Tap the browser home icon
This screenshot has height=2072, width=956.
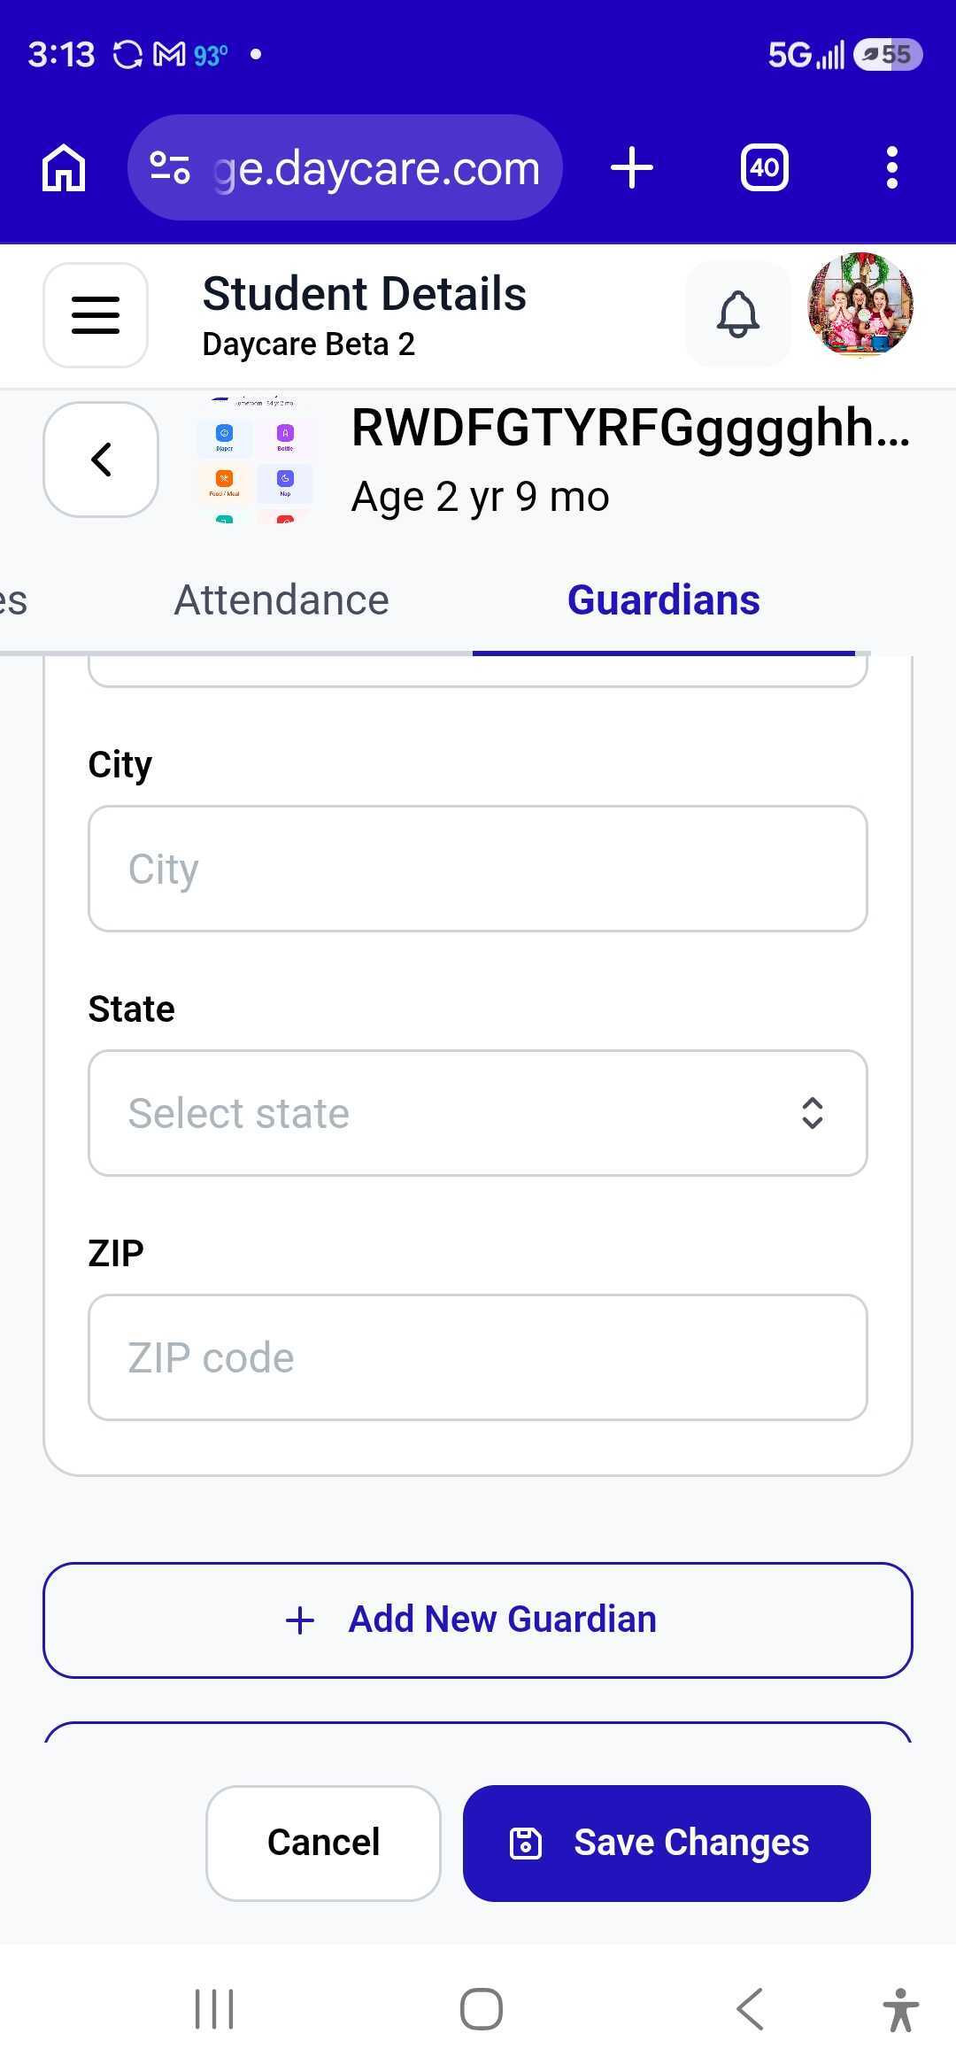64,167
